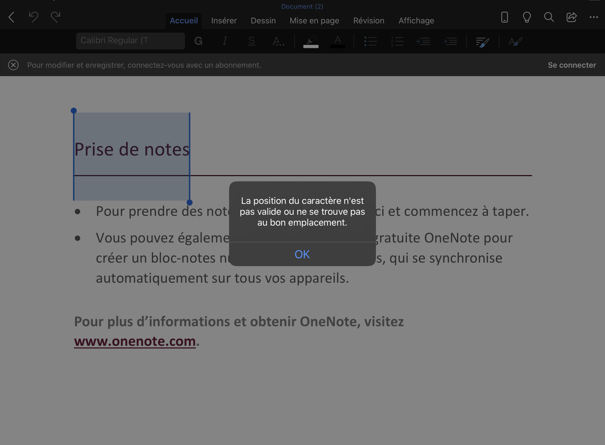Open the Calibri Regular font picker
This screenshot has width=605, height=445.
(130, 41)
